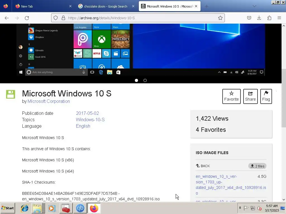Select second carousel image dot
The width and height of the screenshot is (286, 214).
click(145, 81)
